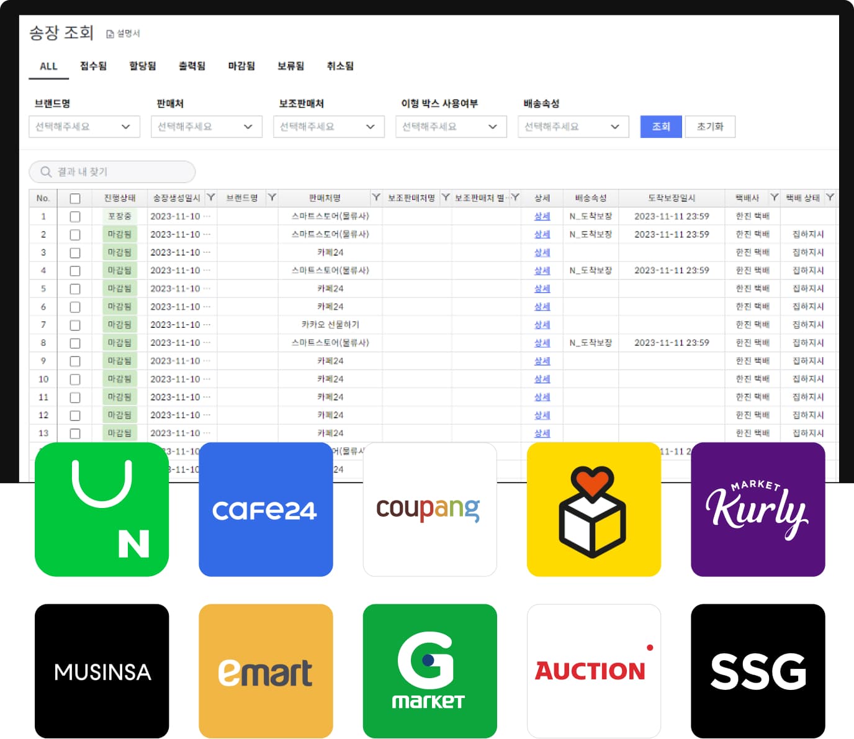Select the green Gmarket logo tile
Screen dimensions: 854x739
point(430,671)
